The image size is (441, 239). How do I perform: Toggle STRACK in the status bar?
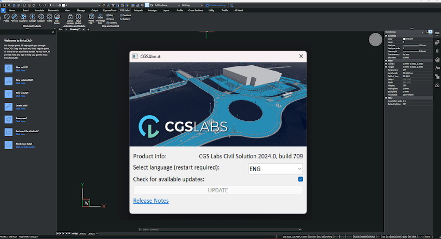click(371, 237)
